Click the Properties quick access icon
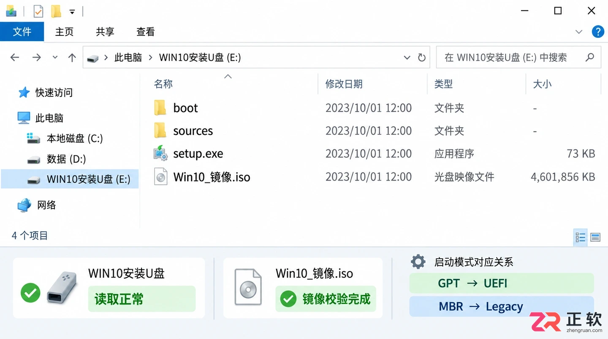Image resolution: width=608 pixels, height=339 pixels. (x=38, y=11)
